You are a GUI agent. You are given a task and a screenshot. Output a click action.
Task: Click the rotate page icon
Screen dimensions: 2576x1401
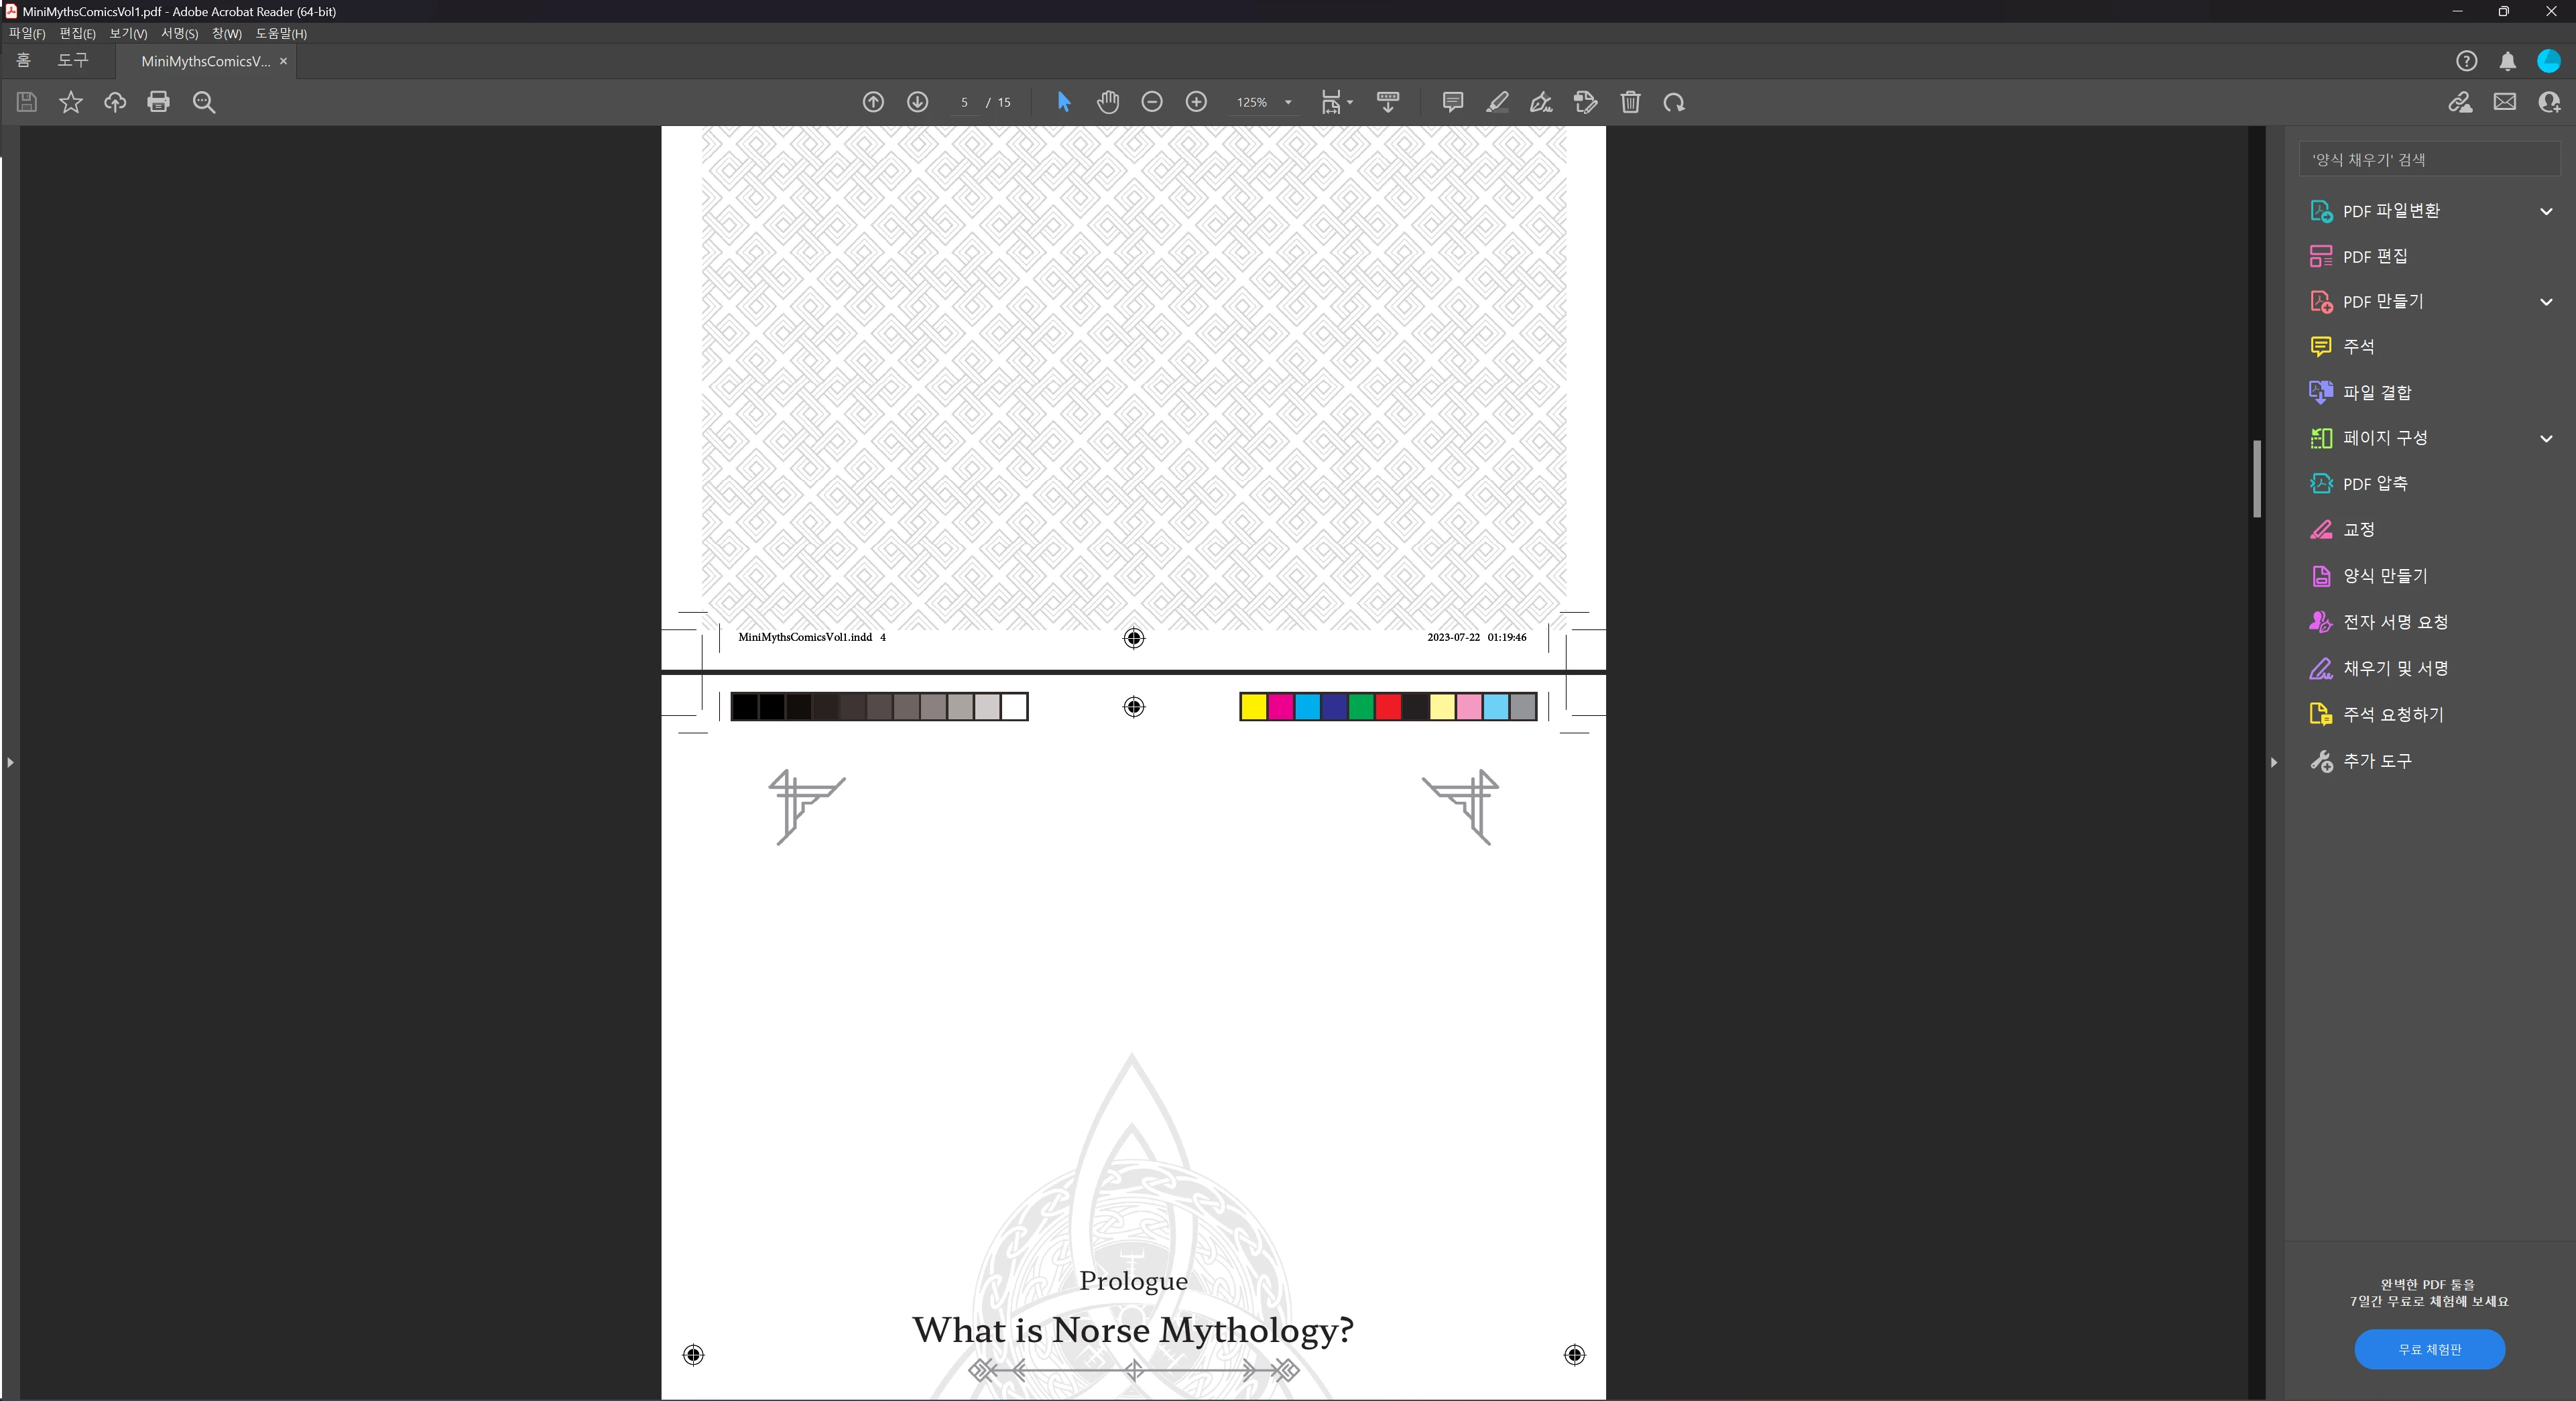point(1674,102)
